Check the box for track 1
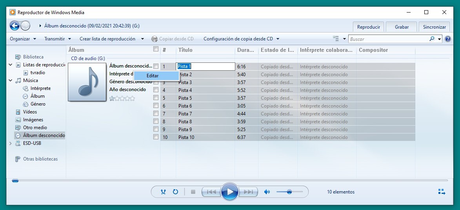The width and height of the screenshot is (460, 210). [156, 66]
